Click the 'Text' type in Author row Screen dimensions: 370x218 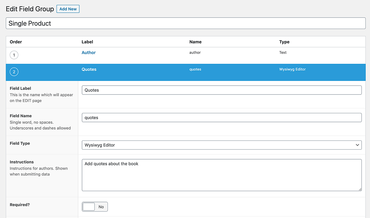(x=283, y=53)
